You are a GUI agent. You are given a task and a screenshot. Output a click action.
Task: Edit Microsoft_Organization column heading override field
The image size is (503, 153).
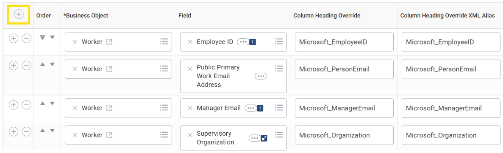344,135
